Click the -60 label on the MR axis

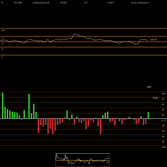[163, 137]
